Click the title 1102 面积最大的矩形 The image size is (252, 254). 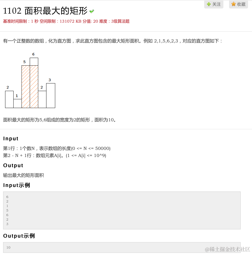click(x=45, y=11)
